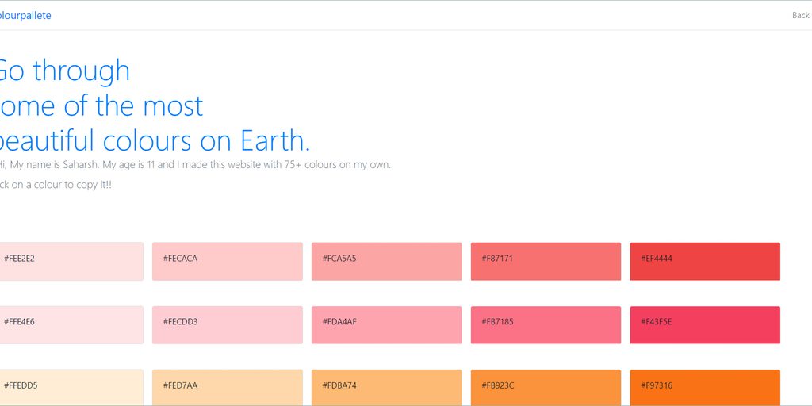The image size is (812, 406).
Task: Copy the #FECACA colour swatch
Action: [228, 262]
